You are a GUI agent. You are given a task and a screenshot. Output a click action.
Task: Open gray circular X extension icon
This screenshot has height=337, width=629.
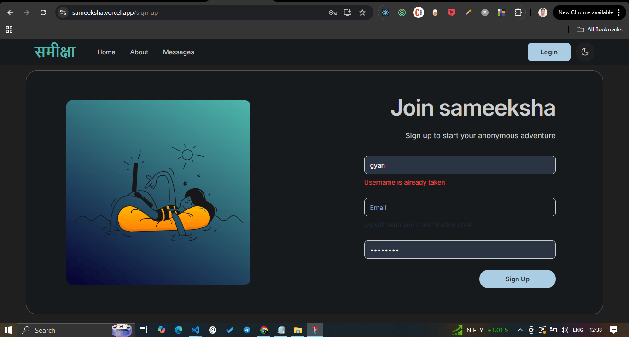click(485, 12)
